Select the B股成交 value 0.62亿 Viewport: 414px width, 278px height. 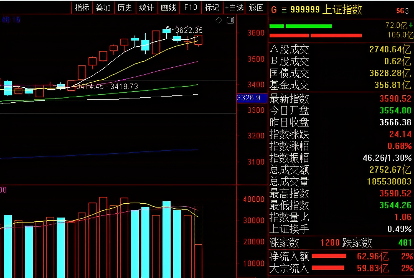coord(398,61)
